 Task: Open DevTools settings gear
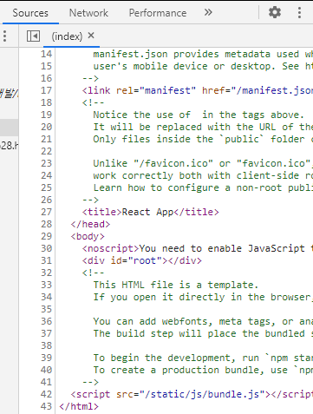tap(275, 12)
